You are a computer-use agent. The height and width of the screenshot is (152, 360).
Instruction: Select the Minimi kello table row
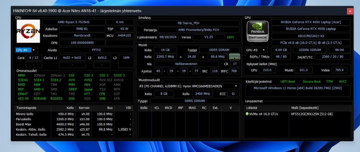[73, 114]
